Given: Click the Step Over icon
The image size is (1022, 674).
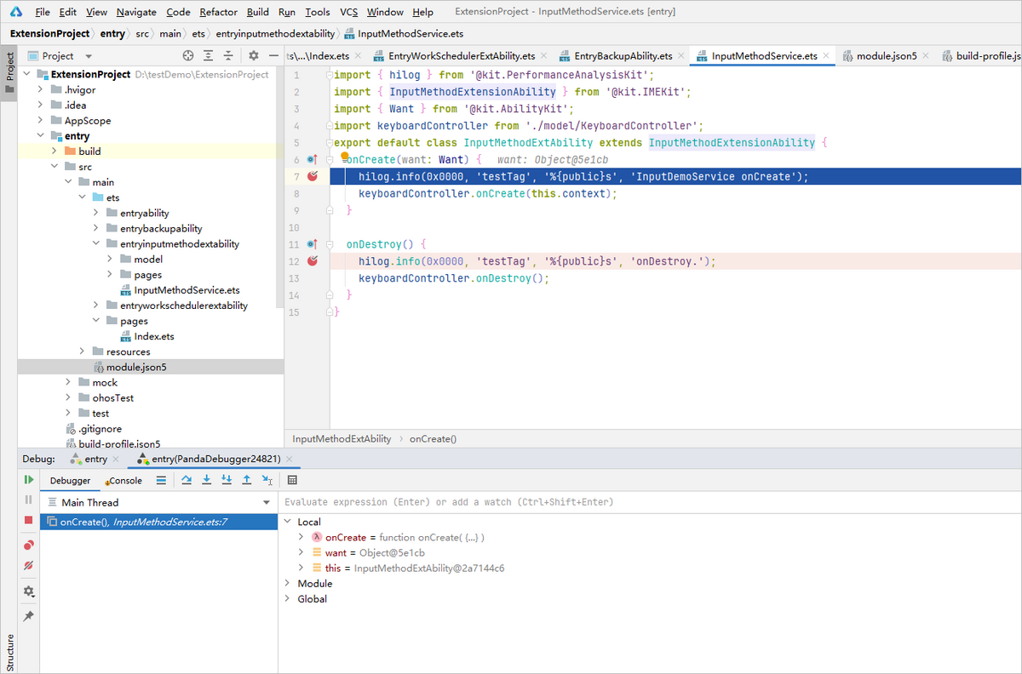Looking at the screenshot, I should 187,480.
